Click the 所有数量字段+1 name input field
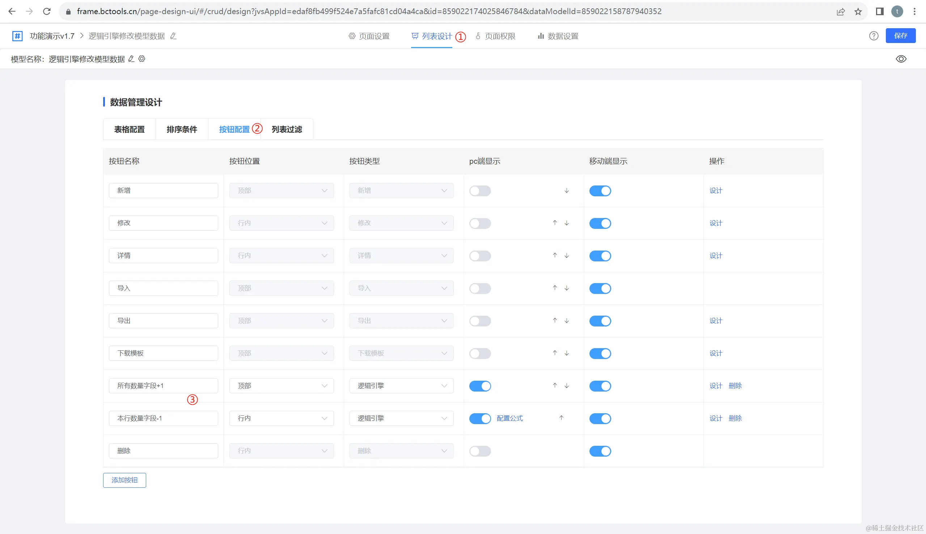Viewport: 926px width, 534px height. point(163,386)
